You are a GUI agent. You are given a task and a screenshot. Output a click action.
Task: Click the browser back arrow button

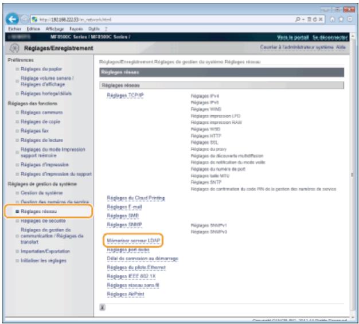[x=12, y=19]
